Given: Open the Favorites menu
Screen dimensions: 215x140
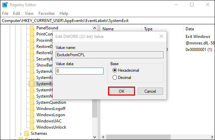Looking at the screenshot, I should click(46, 13).
